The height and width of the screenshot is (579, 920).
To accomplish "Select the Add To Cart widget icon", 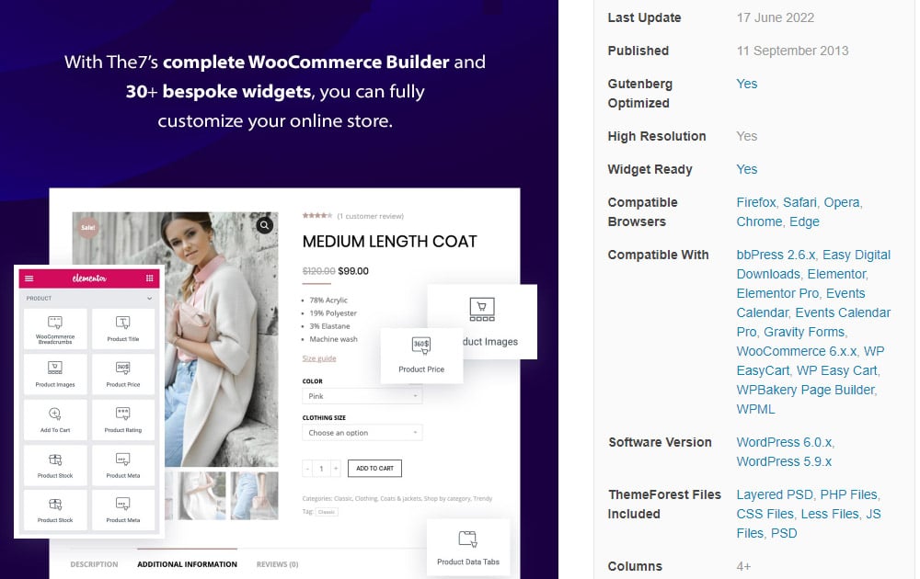I will coord(55,414).
